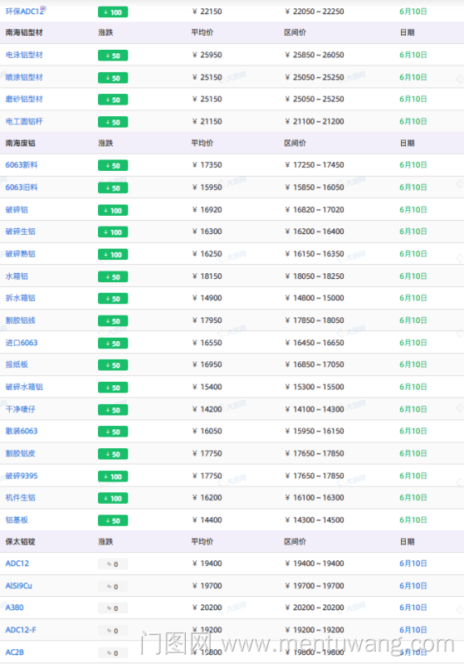Click the grey 0 badge for AlSi9Cu
The image size is (464, 664).
[x=113, y=587]
